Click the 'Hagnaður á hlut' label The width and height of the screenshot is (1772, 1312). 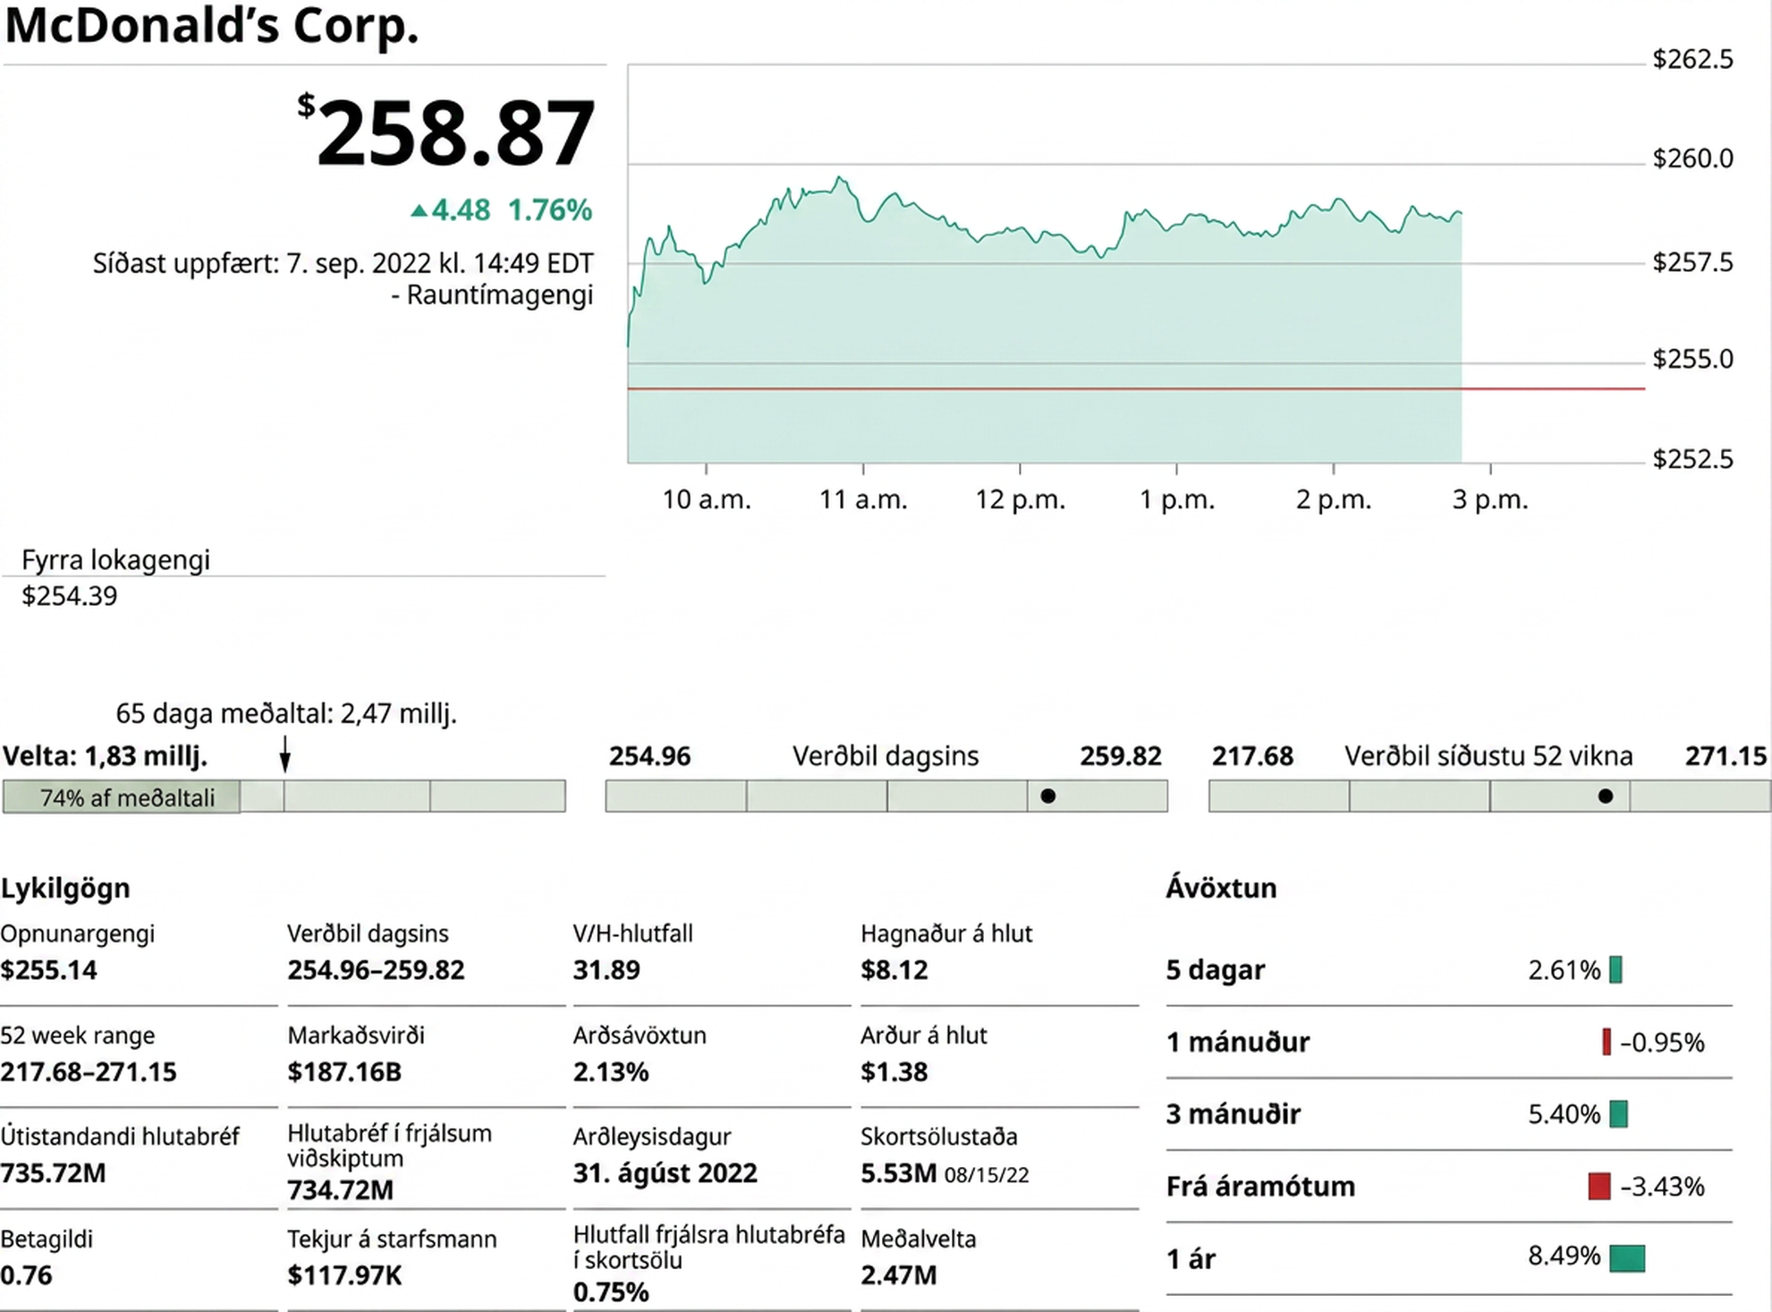[946, 933]
